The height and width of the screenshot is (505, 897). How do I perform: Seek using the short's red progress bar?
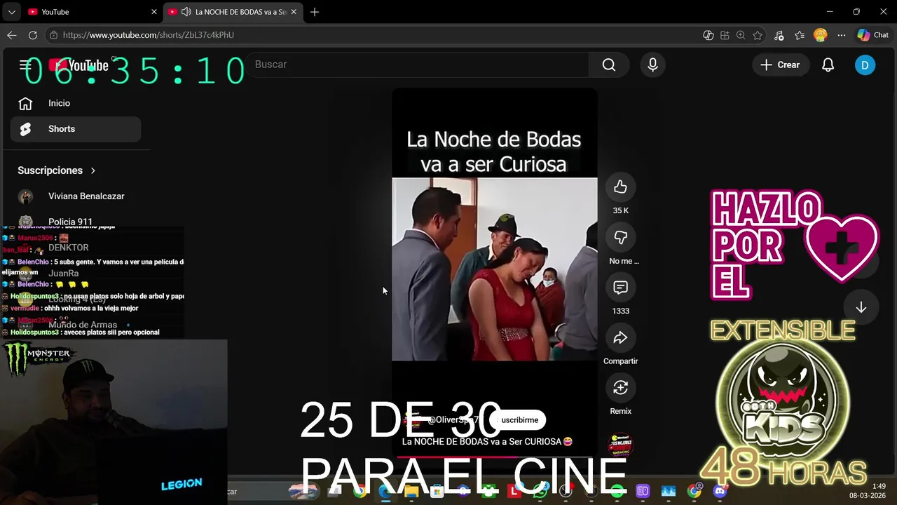494,457
